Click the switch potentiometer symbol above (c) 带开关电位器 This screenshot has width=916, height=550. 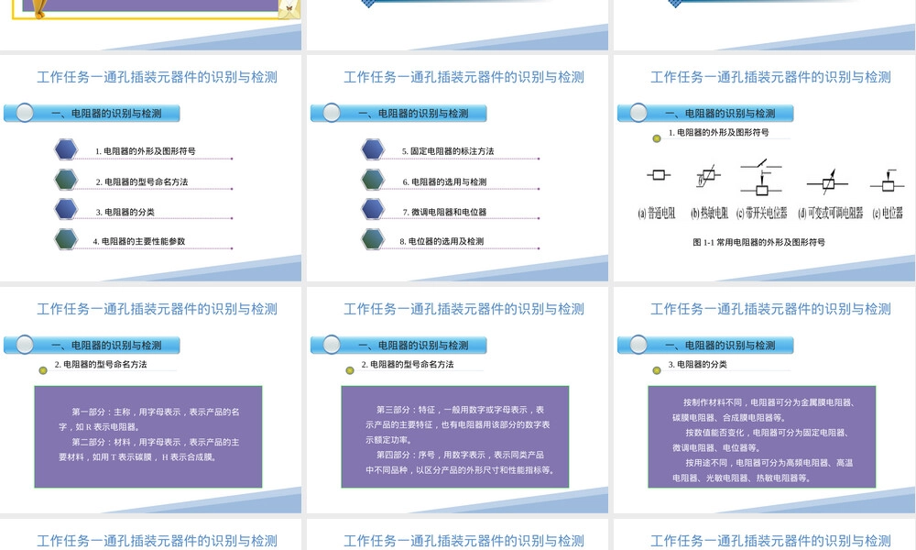pos(761,177)
